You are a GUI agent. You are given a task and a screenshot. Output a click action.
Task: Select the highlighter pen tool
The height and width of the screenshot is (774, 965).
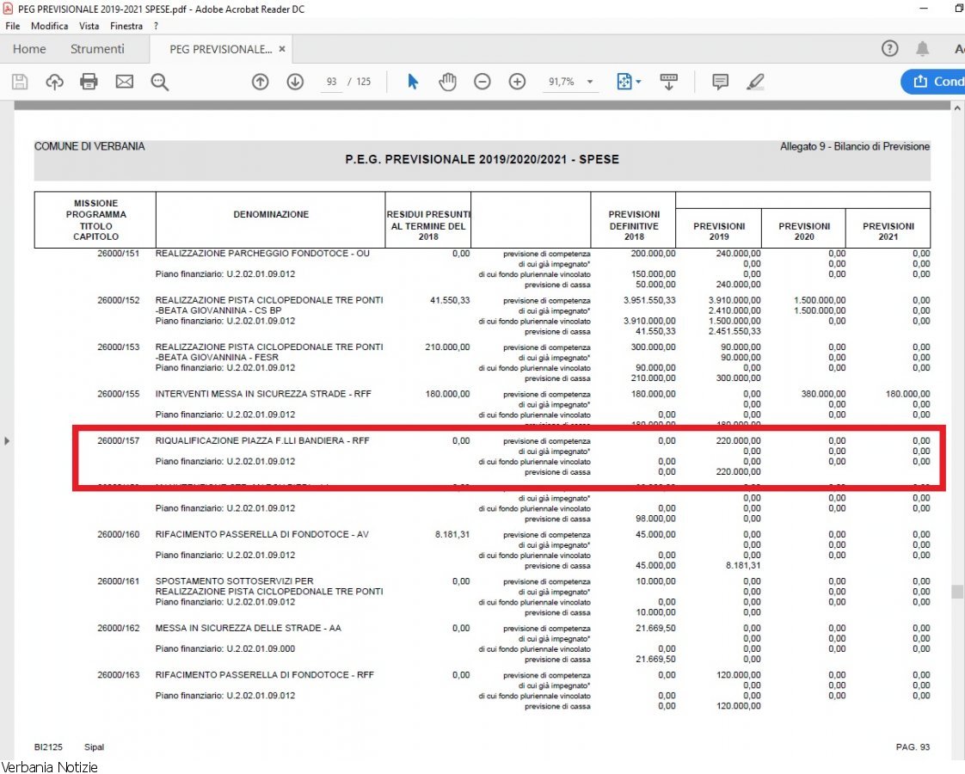click(x=755, y=82)
